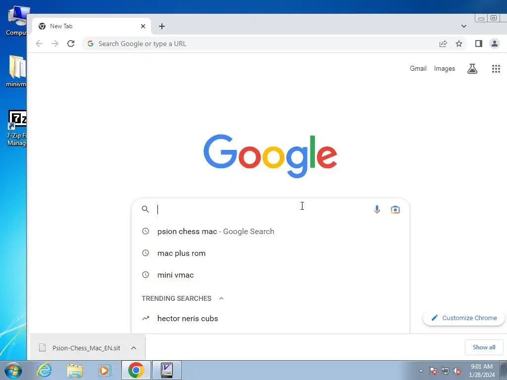Open the taskbar clock and date

[x=482, y=371]
